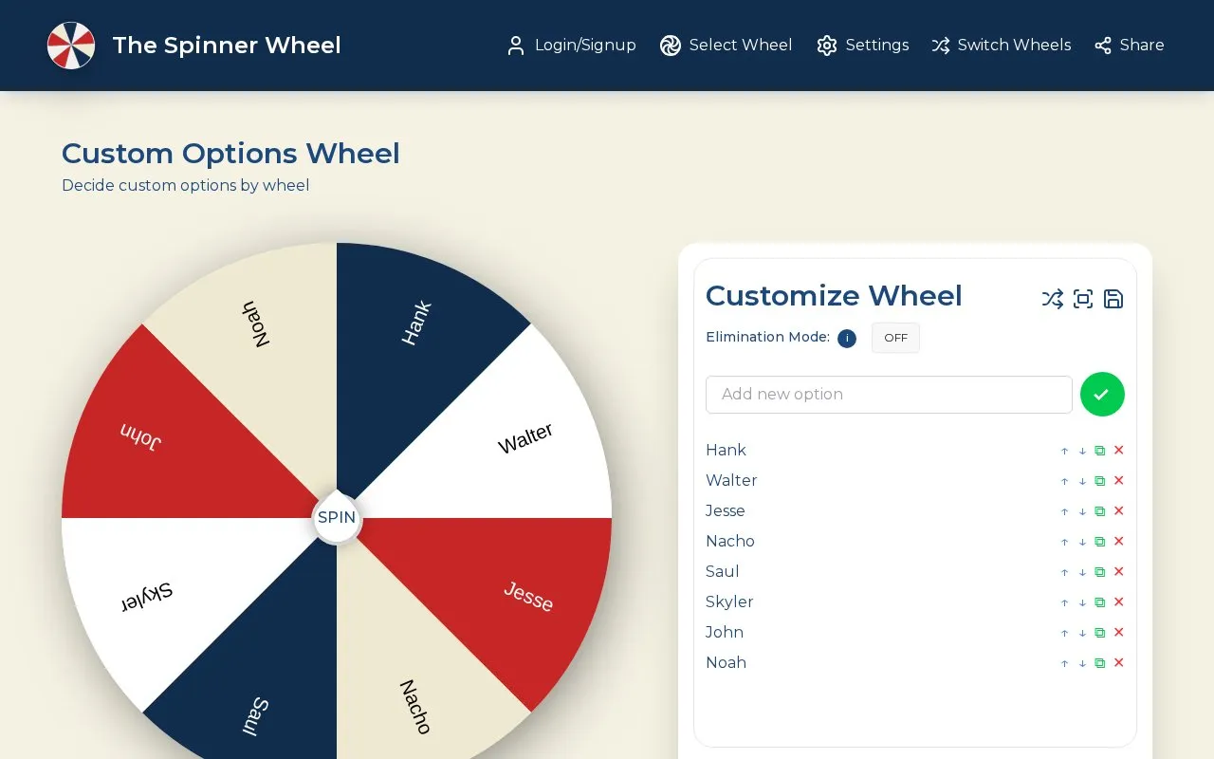The height and width of the screenshot is (759, 1214).
Task: Duplicate the Walter option
Action: coord(1100,482)
